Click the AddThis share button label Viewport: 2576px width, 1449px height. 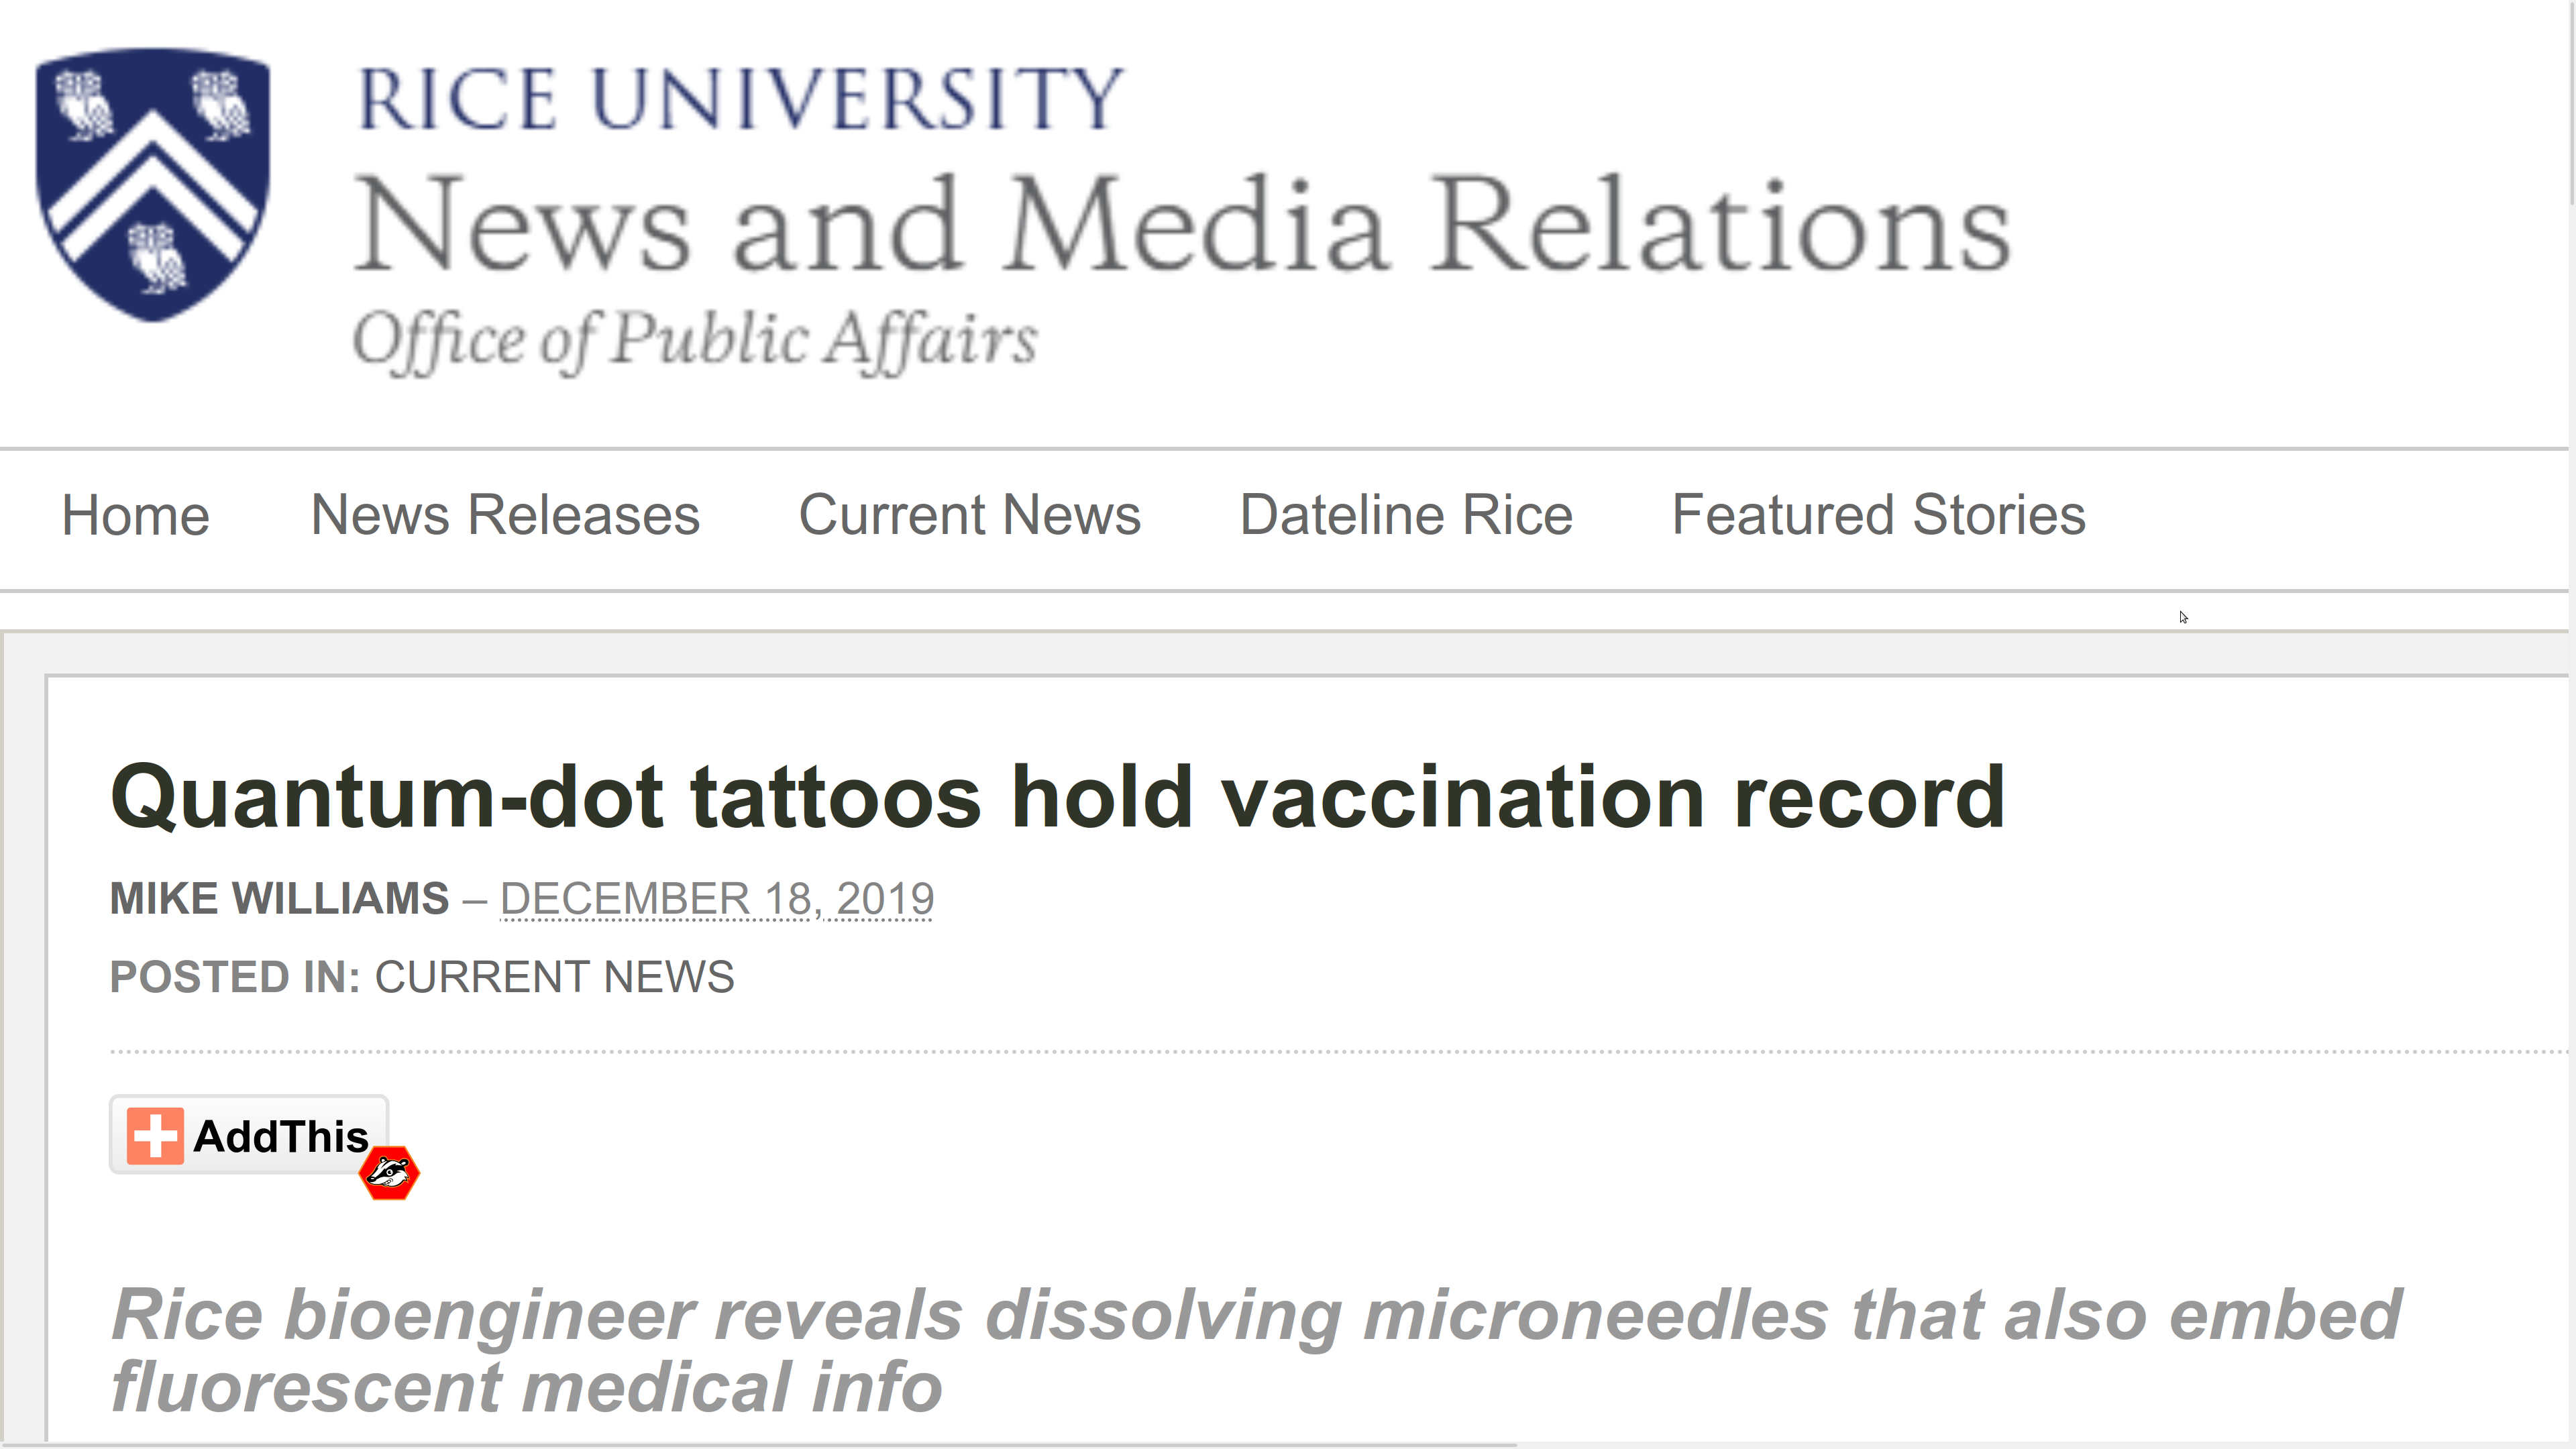(281, 1136)
